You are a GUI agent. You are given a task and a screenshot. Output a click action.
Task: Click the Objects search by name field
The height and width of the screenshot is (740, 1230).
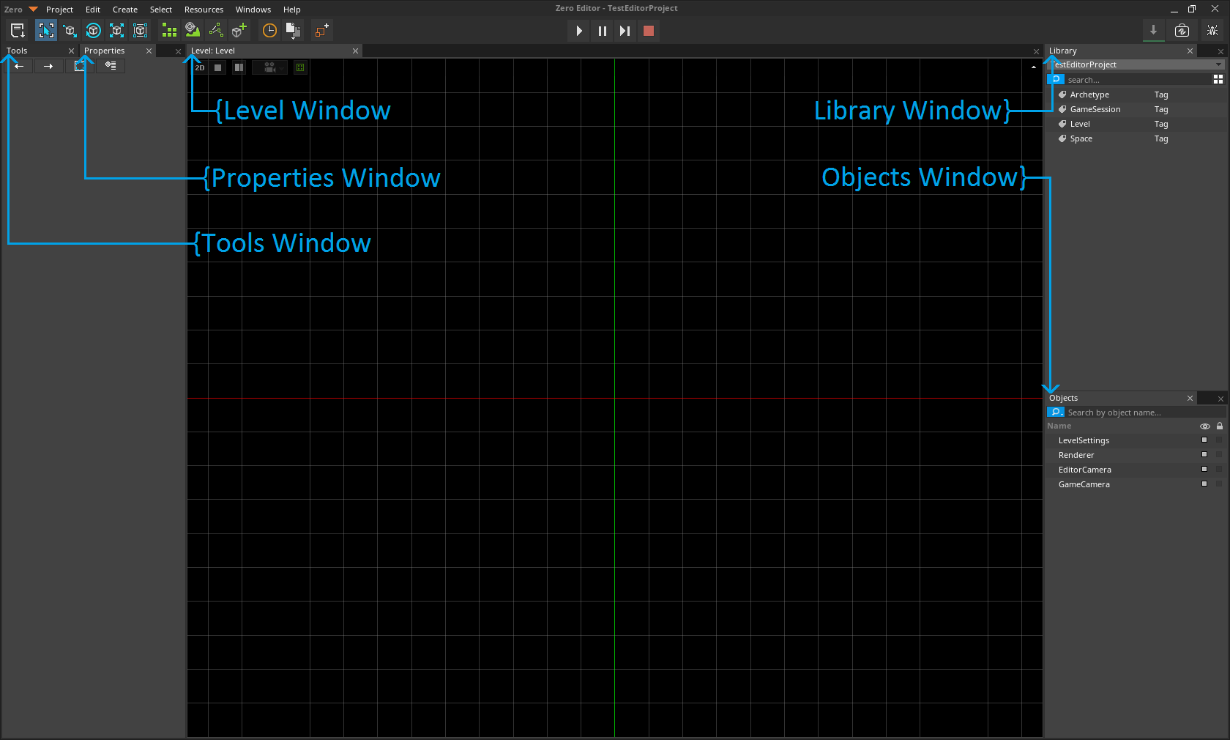1145,412
